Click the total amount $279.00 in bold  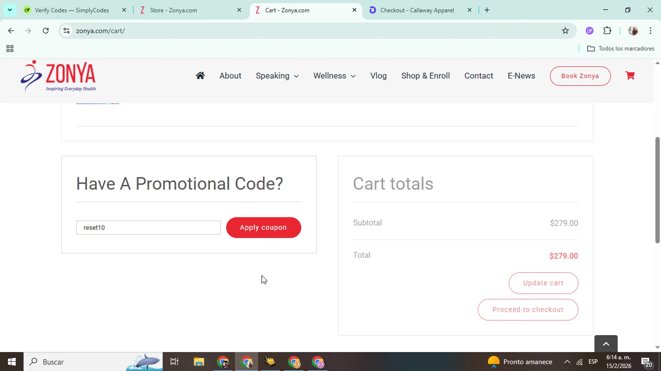click(564, 256)
